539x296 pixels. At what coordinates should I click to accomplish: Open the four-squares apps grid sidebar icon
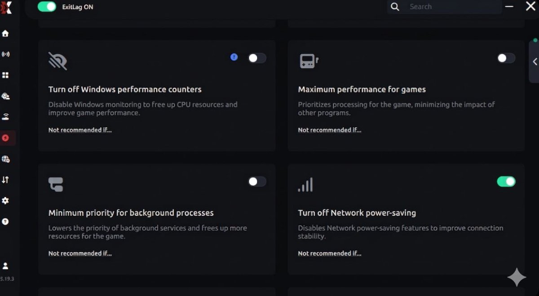tap(5, 75)
